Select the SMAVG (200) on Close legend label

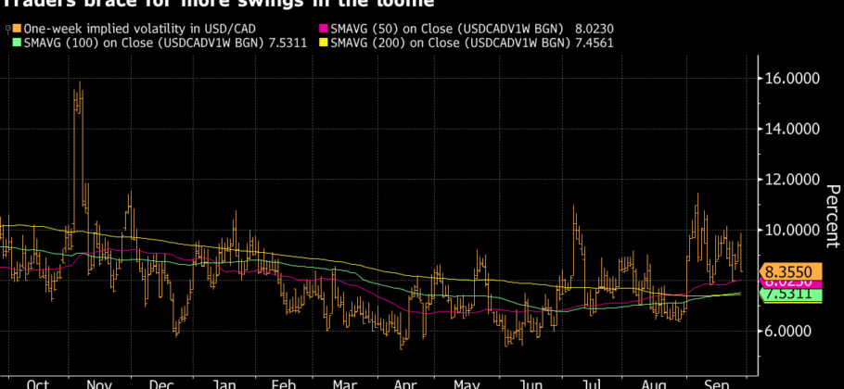pyautogui.click(x=450, y=43)
